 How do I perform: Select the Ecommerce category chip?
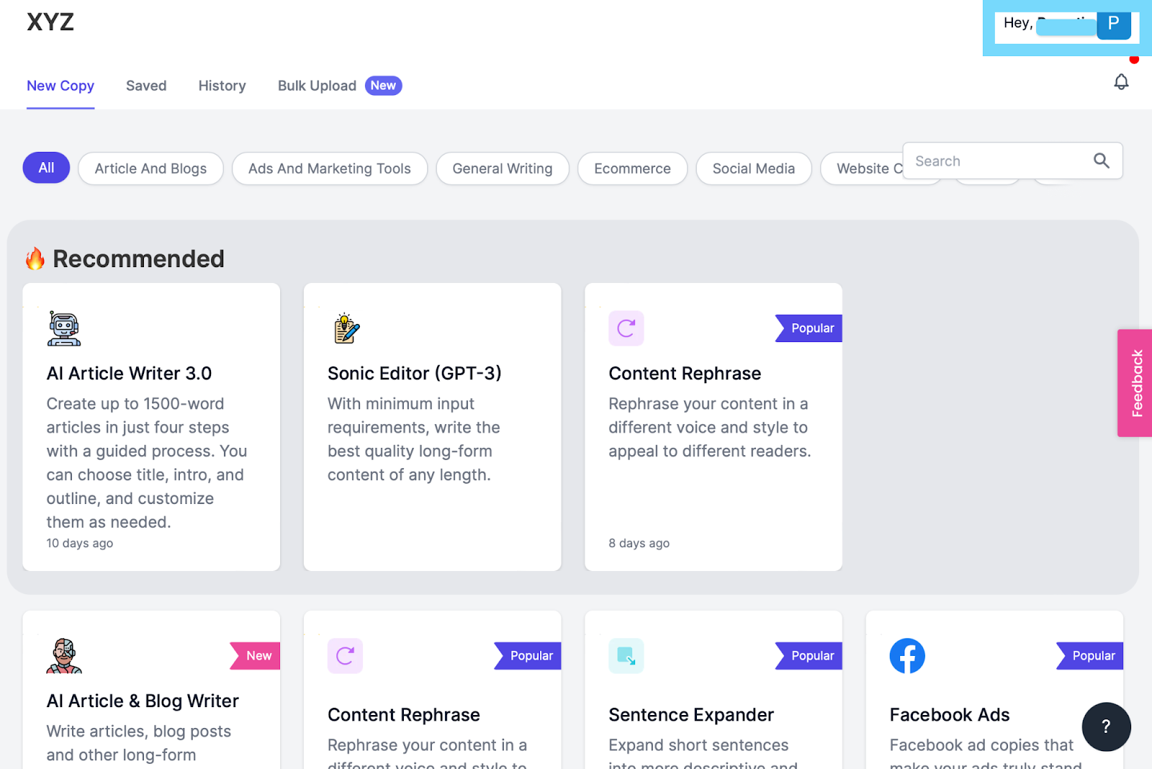[632, 168]
